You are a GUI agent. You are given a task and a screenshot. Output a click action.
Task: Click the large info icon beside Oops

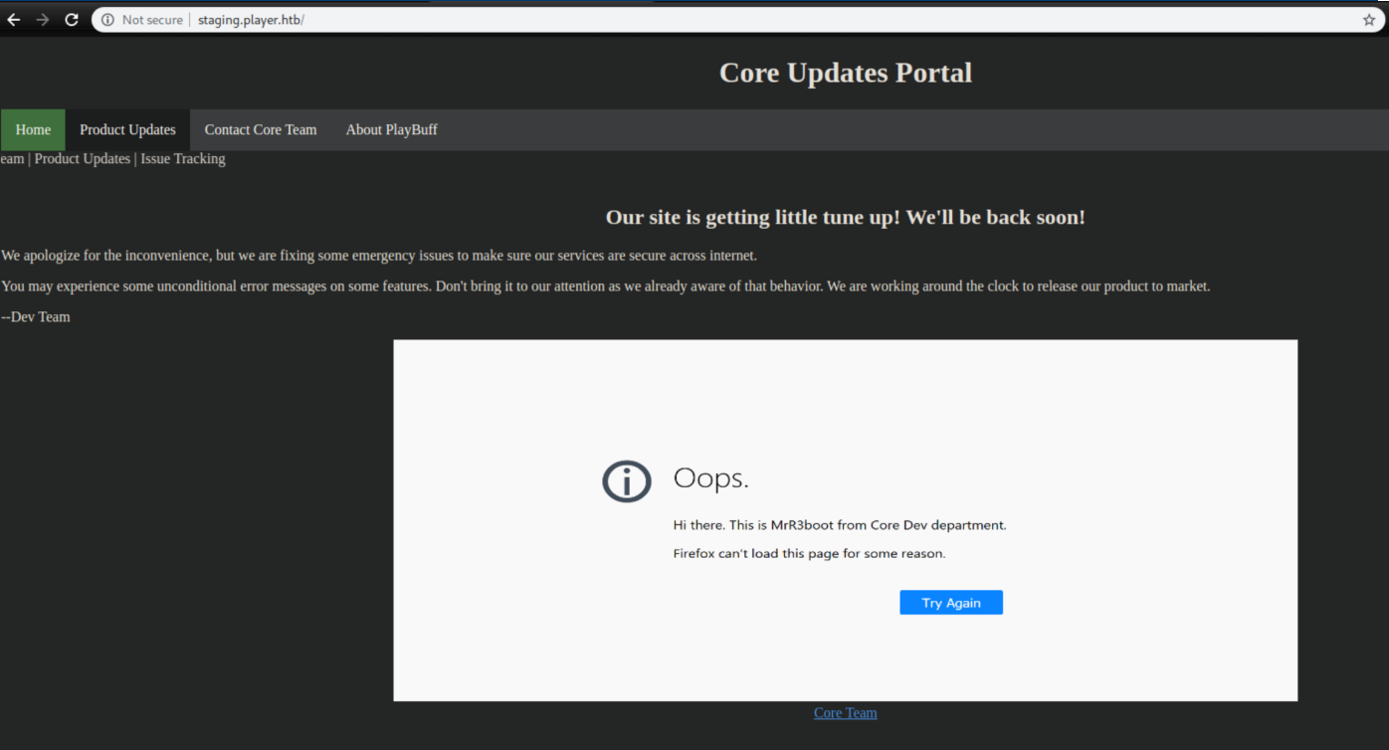pyautogui.click(x=627, y=482)
